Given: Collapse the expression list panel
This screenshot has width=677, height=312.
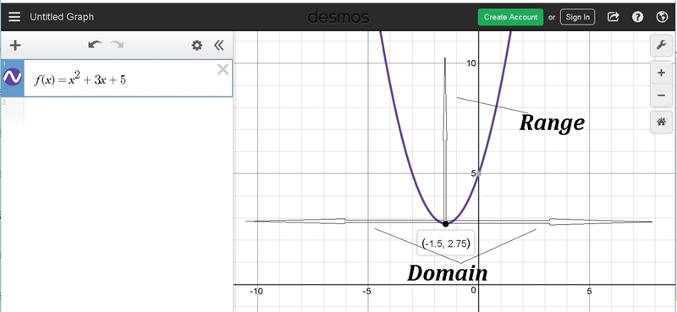Looking at the screenshot, I should tap(219, 45).
